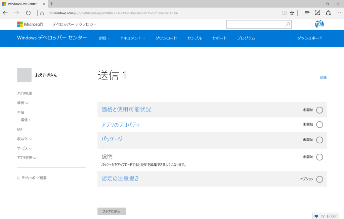Viewport: 344px width, 219px height.
Task: Expand the デベロッパー テクノロジ dropdown
Action: 74,24
